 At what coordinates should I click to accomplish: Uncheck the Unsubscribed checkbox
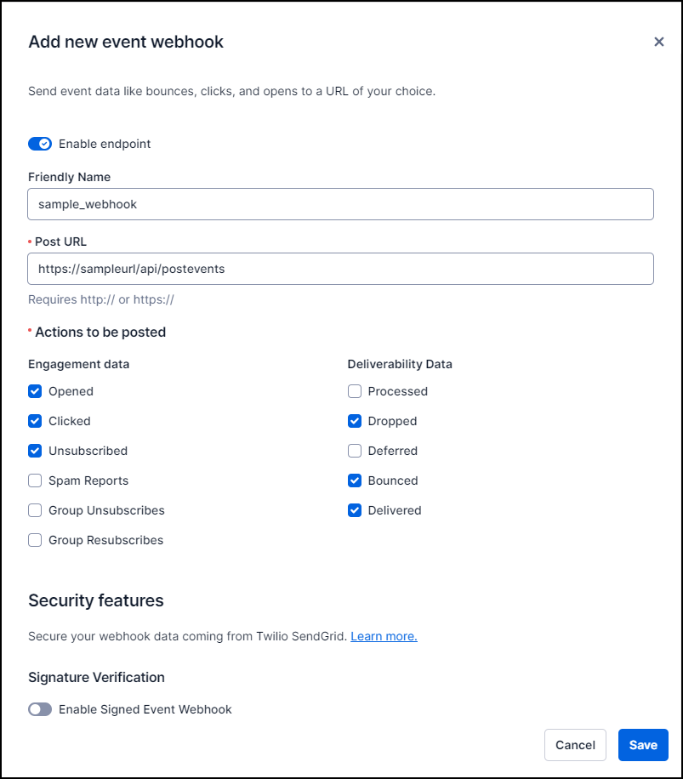(35, 451)
